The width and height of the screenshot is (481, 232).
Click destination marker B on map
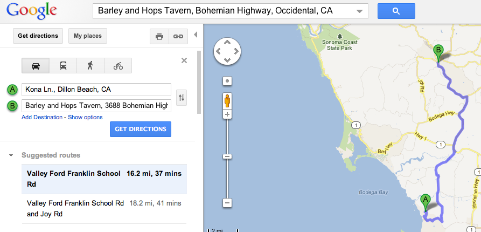tap(438, 51)
